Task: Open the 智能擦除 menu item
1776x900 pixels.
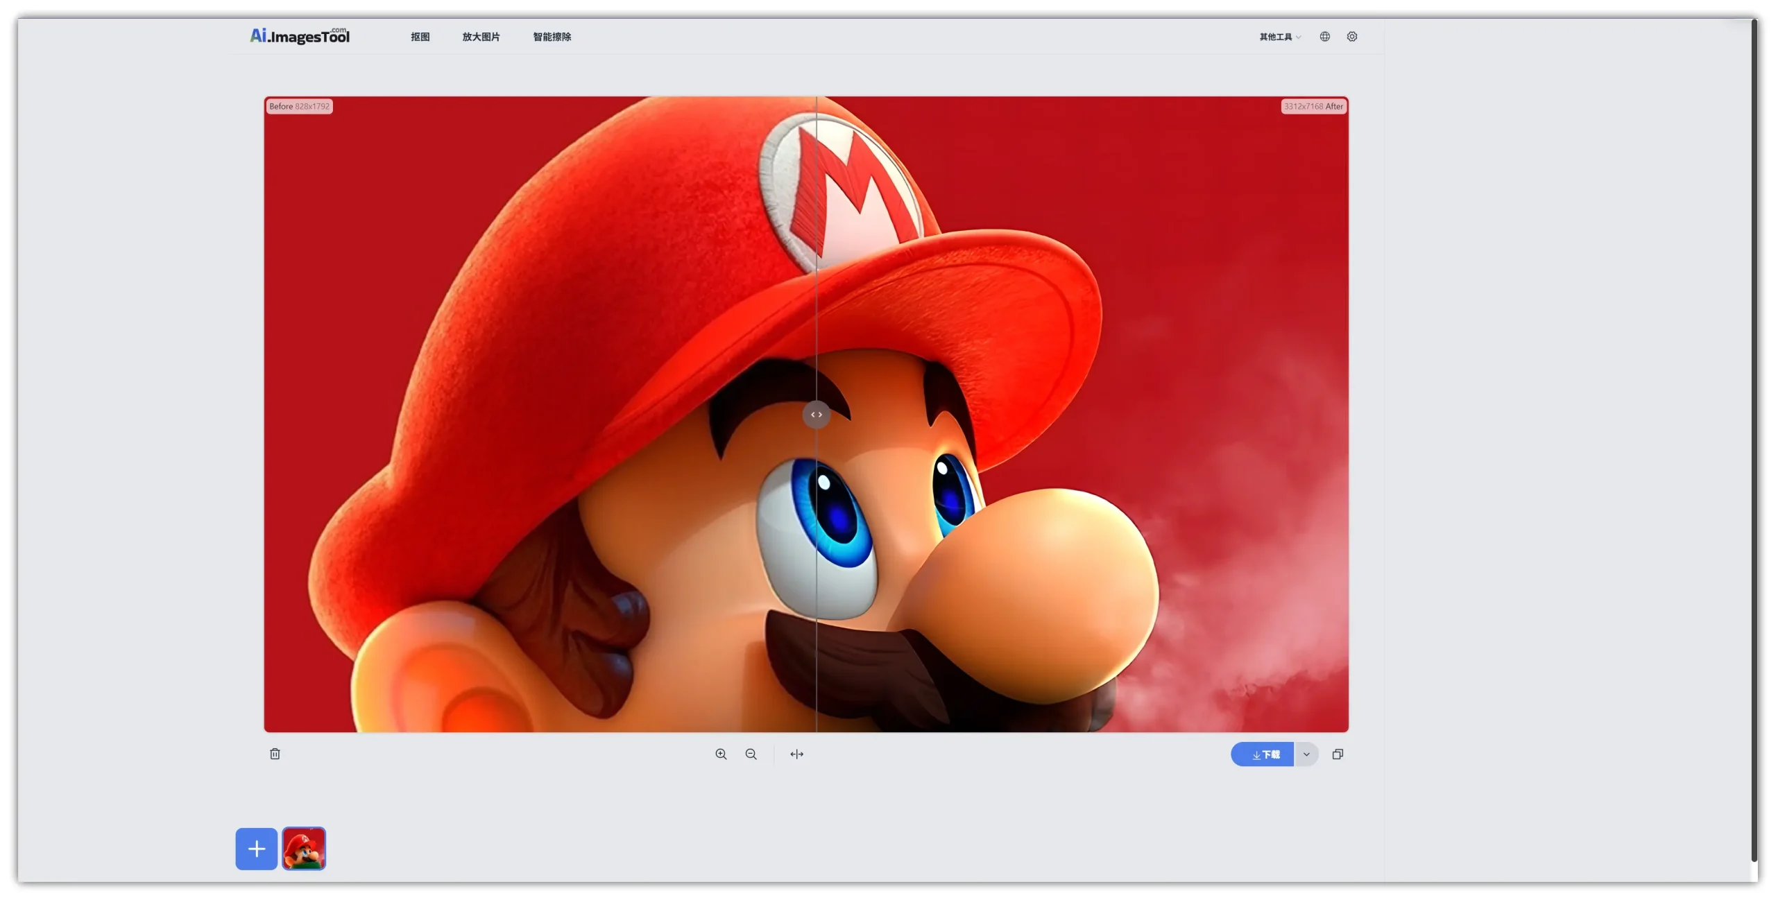Action: pos(552,37)
